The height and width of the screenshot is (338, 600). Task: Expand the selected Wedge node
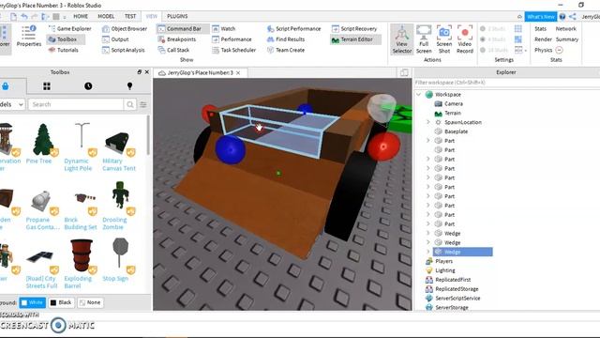428,252
